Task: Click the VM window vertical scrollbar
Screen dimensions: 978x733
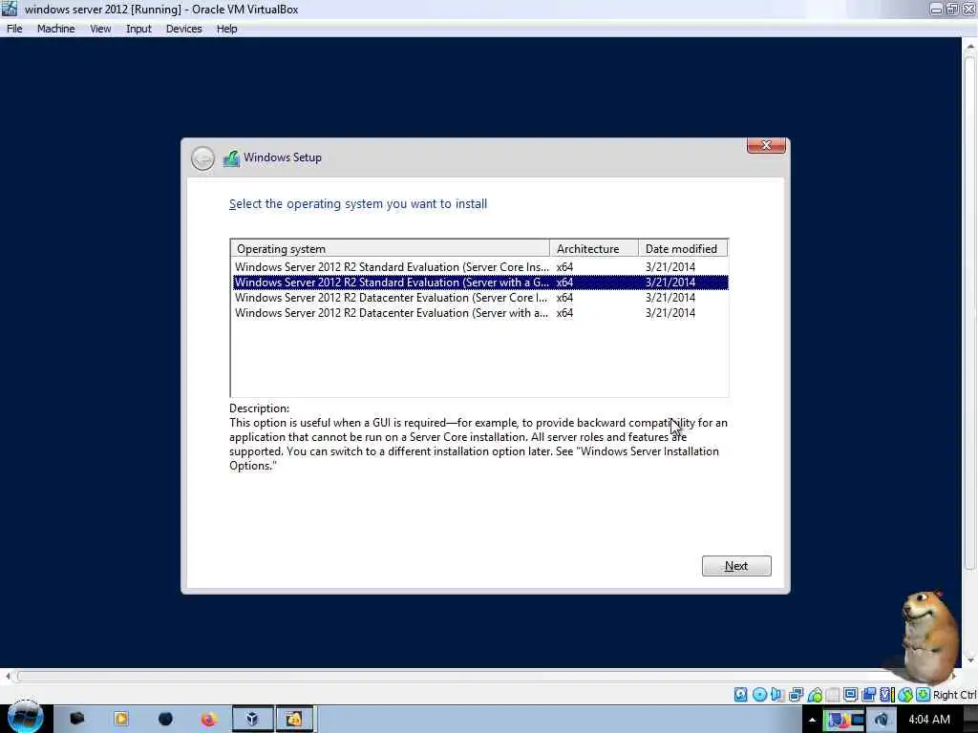Action: 970,312
